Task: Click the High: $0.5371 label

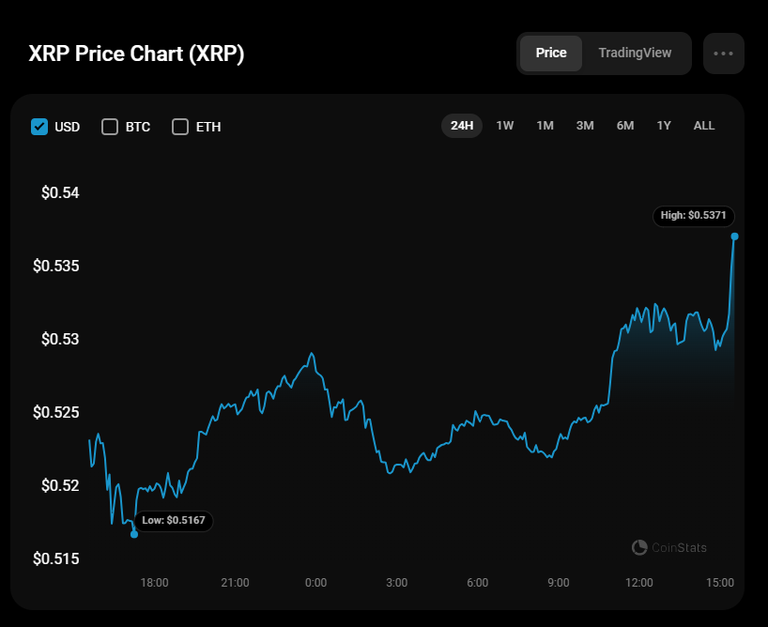Action: [693, 216]
